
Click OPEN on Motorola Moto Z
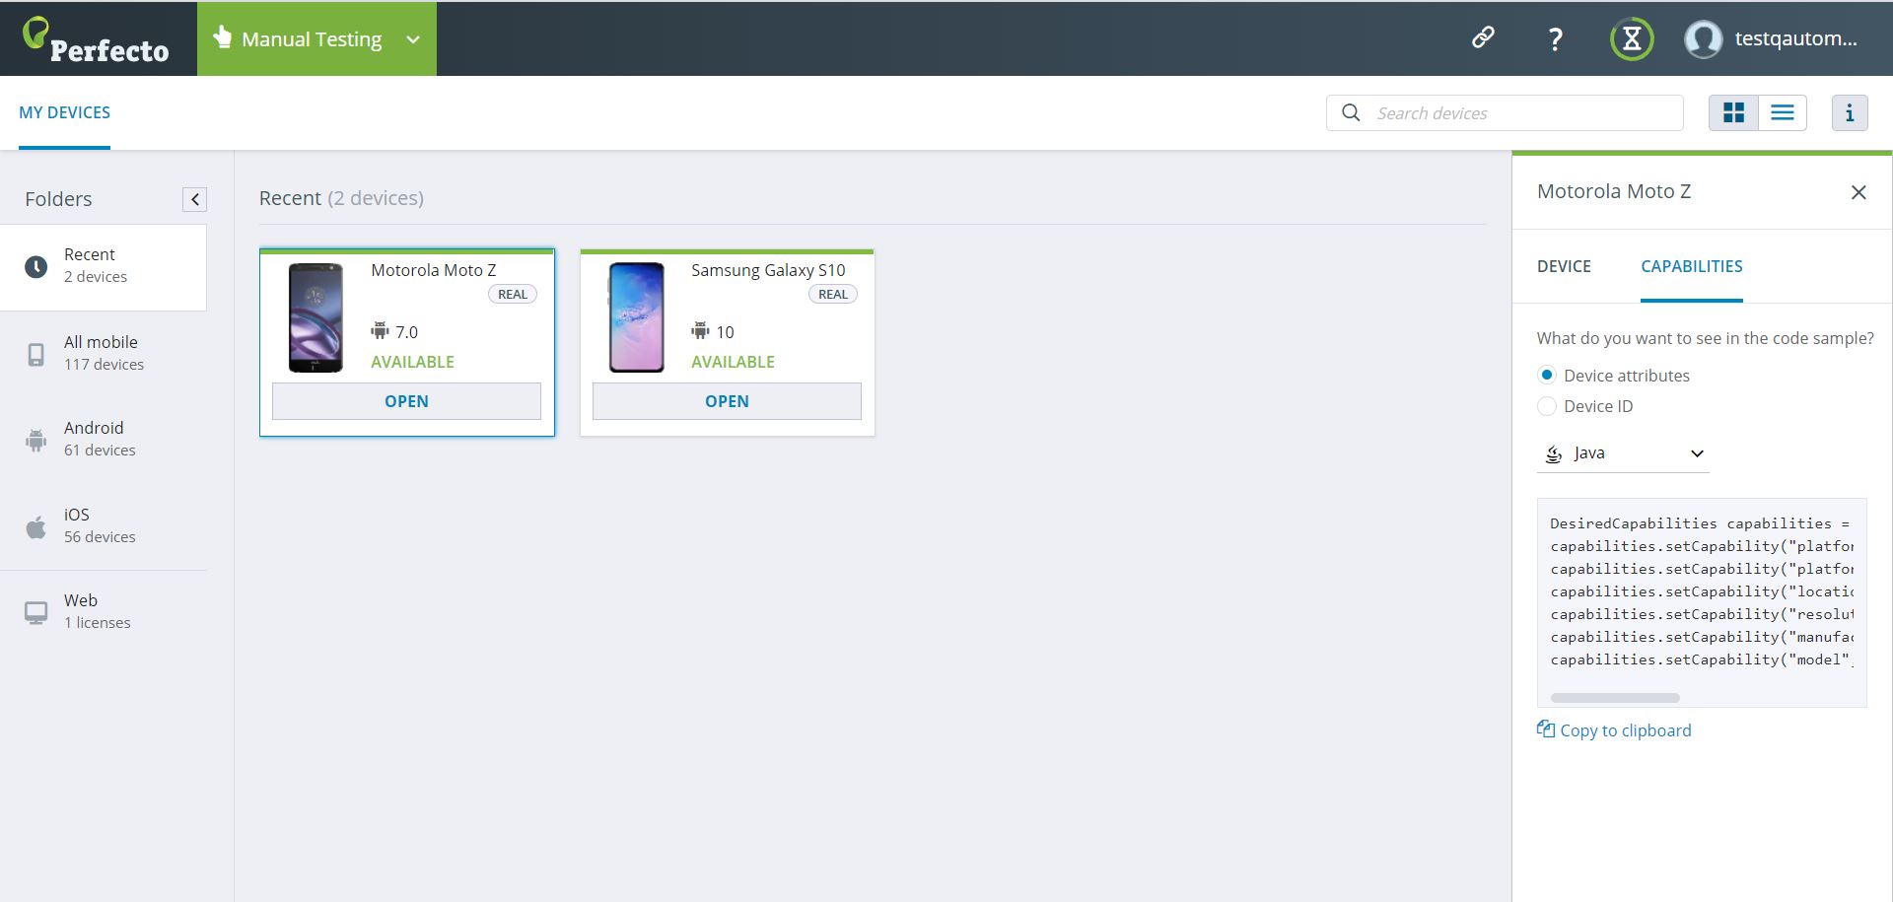(x=406, y=401)
